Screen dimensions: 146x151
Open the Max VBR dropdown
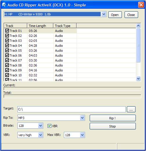(82, 135)
